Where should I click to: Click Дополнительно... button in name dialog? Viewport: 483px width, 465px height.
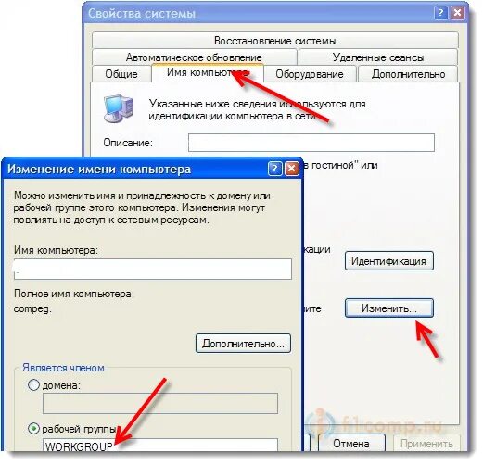(243, 344)
